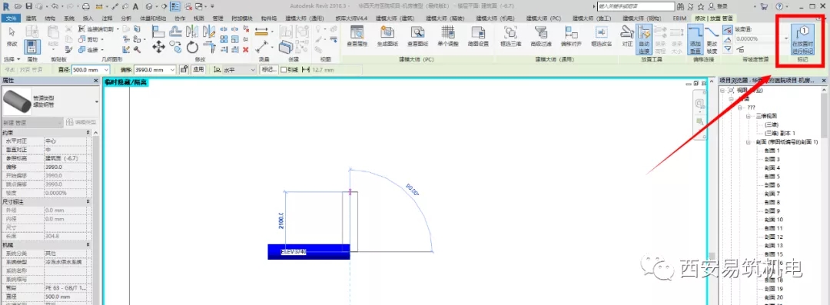Toggle 更改坡度 change slope connection

click(712, 40)
